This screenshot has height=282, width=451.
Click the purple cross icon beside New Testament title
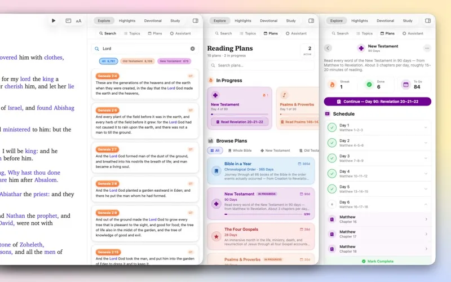pyautogui.click(x=361, y=48)
